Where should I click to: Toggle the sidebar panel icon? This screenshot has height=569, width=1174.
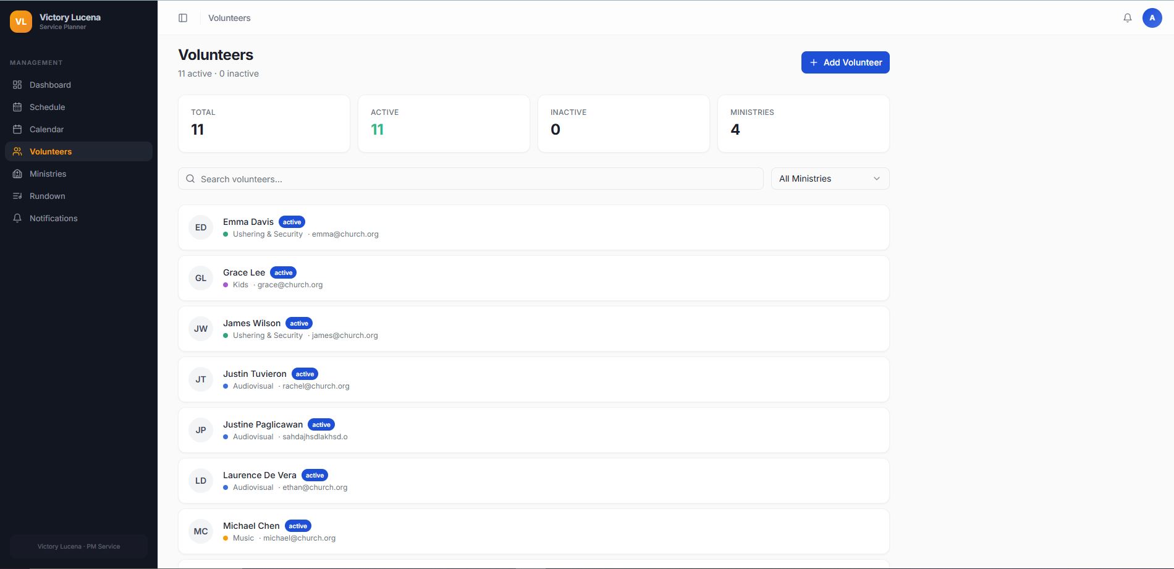pyautogui.click(x=183, y=18)
